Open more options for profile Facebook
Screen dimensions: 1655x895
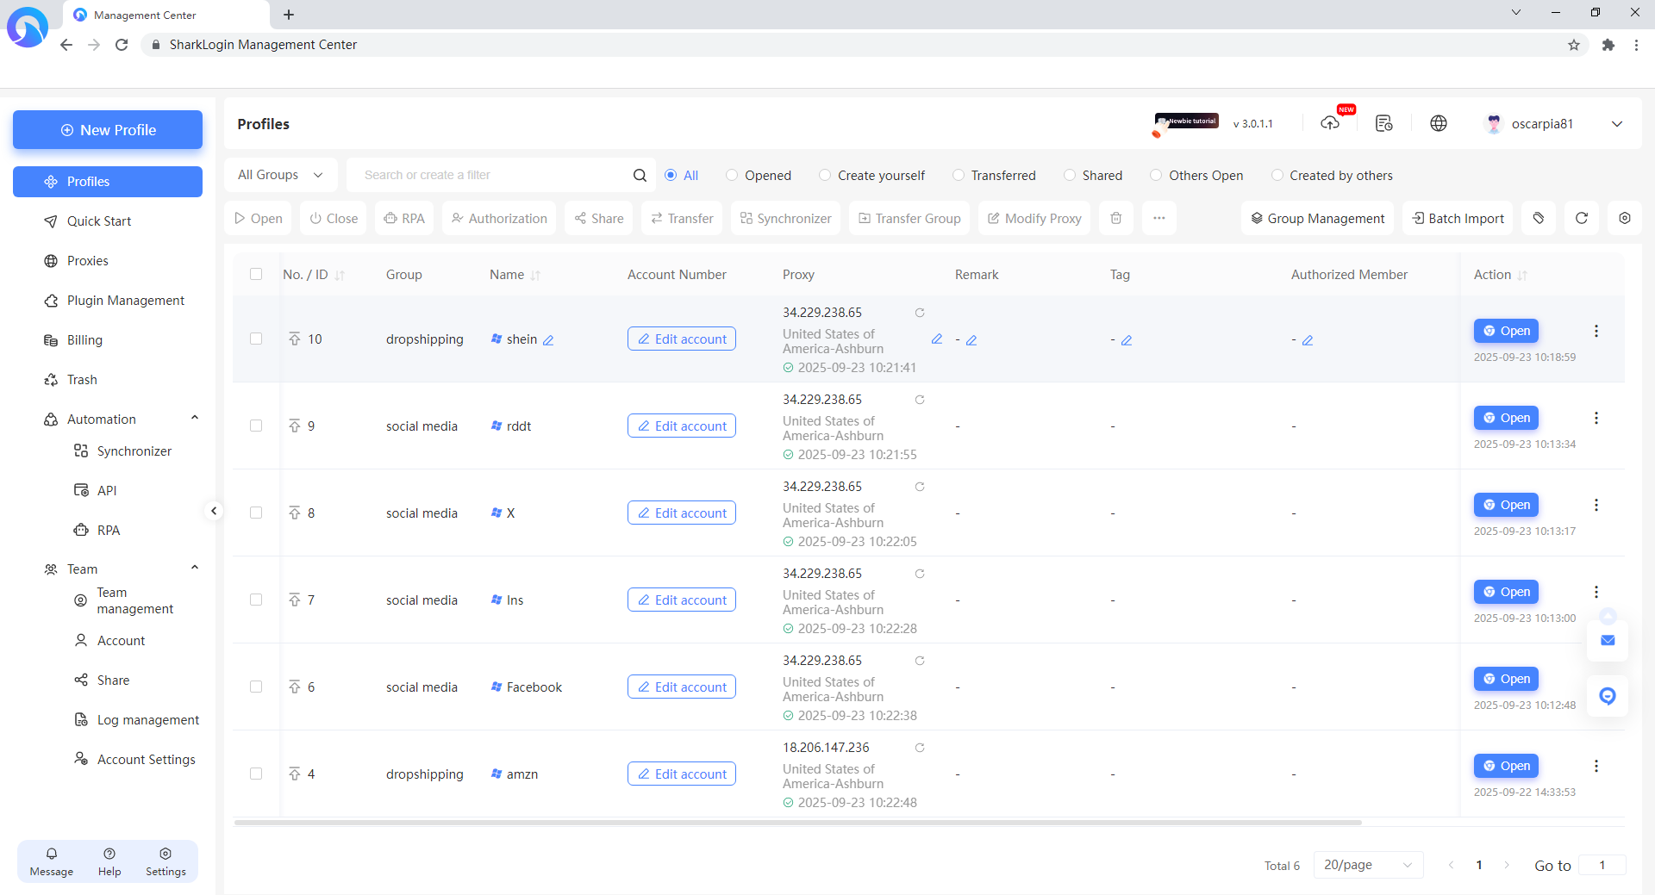click(x=1596, y=679)
